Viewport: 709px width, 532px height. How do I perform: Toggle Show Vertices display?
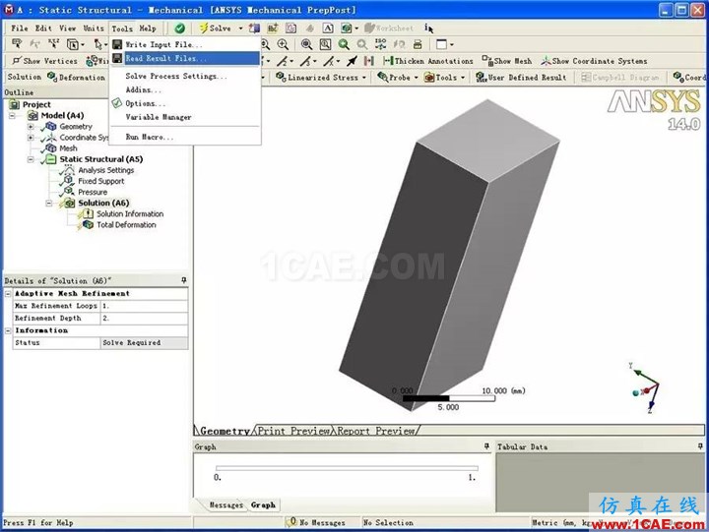tap(44, 61)
